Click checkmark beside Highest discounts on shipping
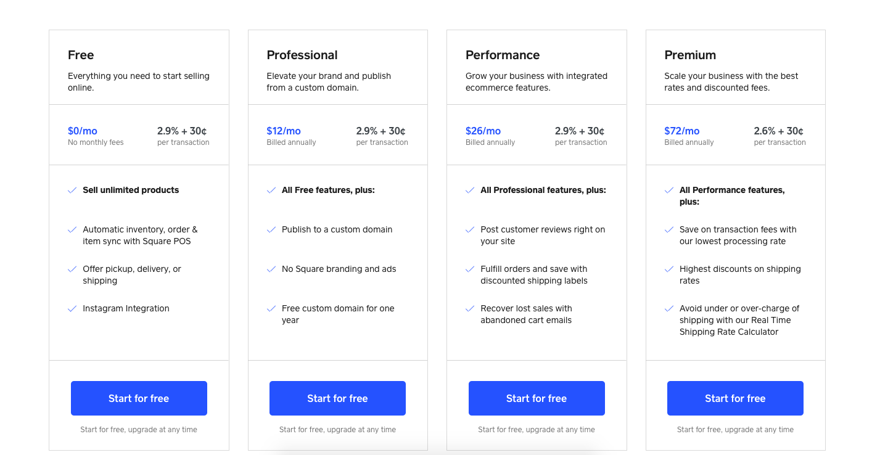This screenshot has height=455, width=872. [x=669, y=269]
